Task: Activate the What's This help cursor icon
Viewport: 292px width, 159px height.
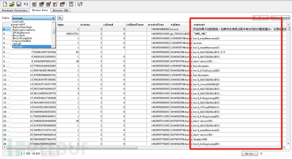Action: click(80, 4)
